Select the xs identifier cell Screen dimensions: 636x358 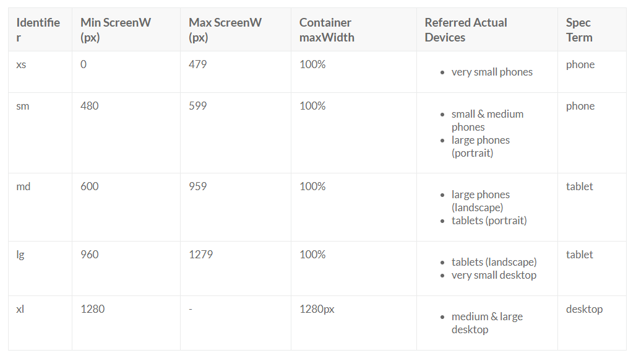[21, 64]
